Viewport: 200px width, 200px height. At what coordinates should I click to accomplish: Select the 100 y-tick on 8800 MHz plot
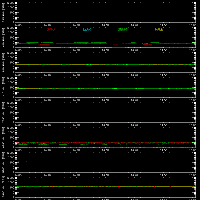pos(12,162)
